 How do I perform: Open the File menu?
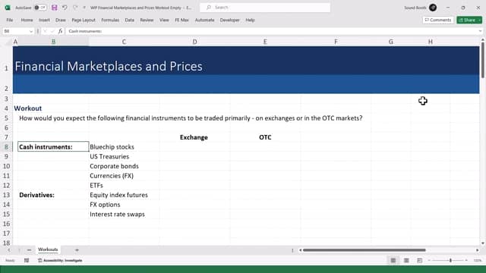10,20
